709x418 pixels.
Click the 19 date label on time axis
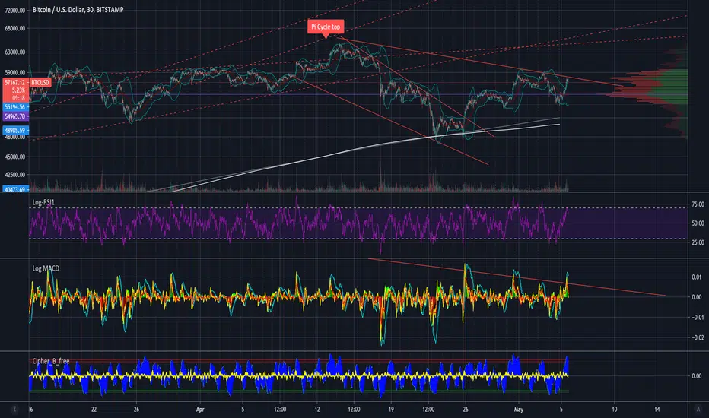(391, 410)
